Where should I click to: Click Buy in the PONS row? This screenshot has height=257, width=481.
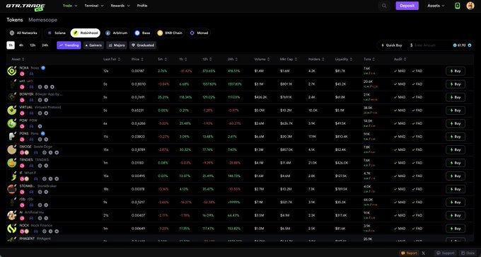click(456, 137)
